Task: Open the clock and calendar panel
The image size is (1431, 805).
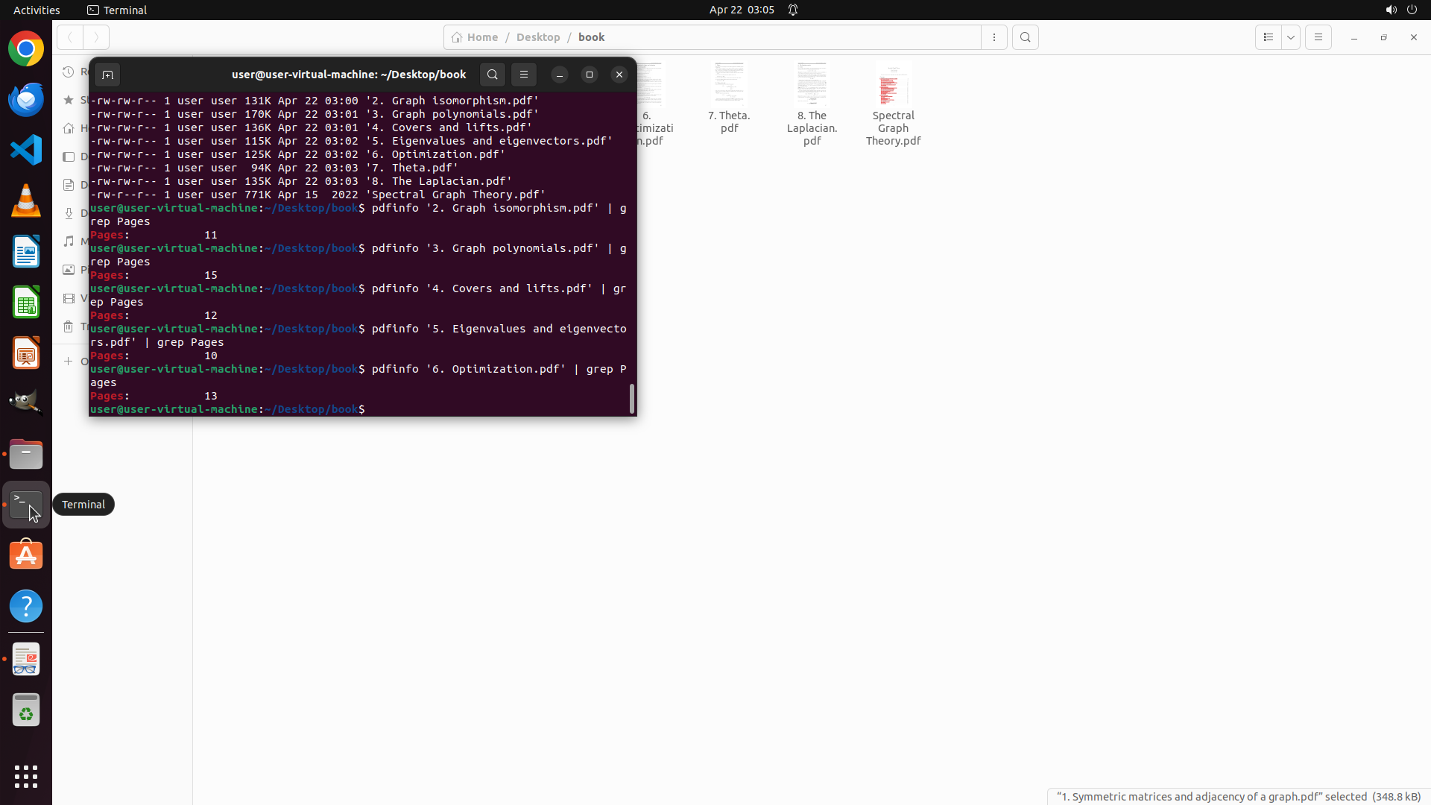Action: [x=741, y=10]
